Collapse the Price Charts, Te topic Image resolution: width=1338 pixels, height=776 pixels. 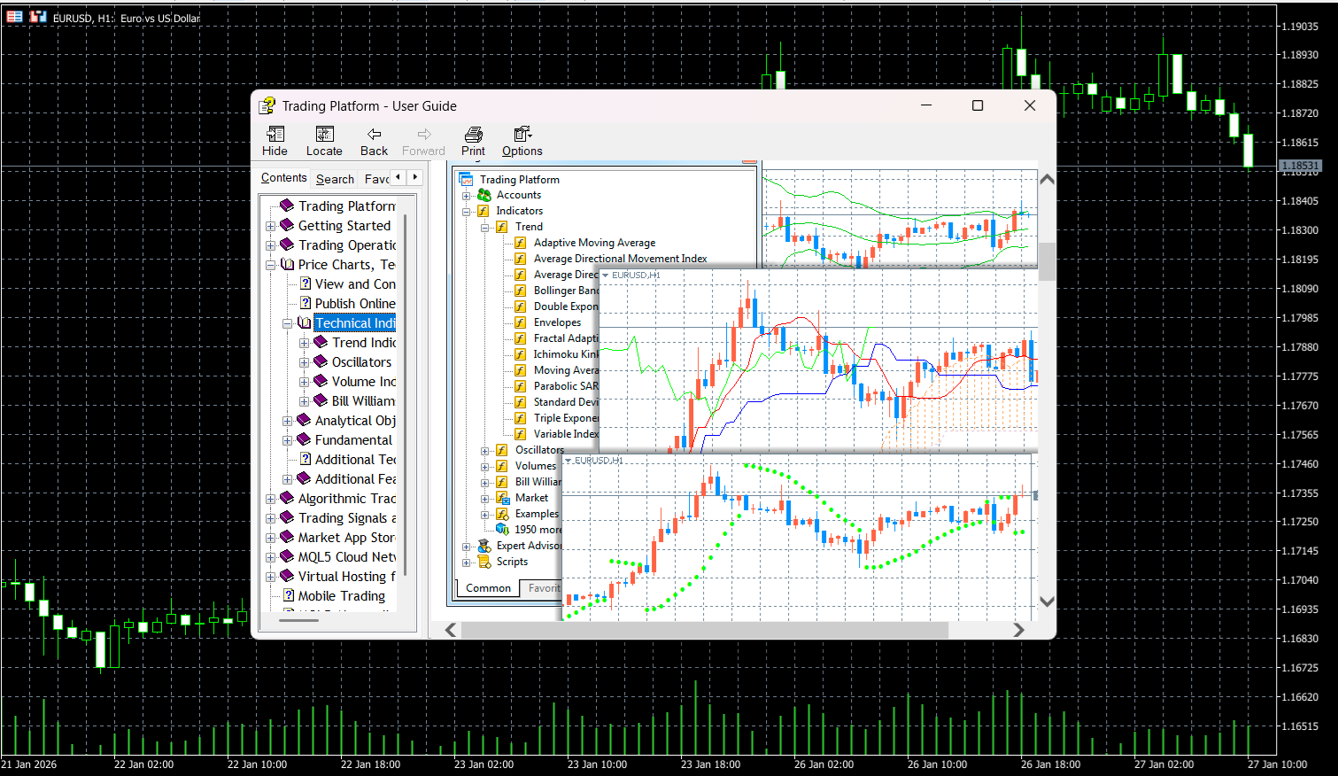point(271,265)
